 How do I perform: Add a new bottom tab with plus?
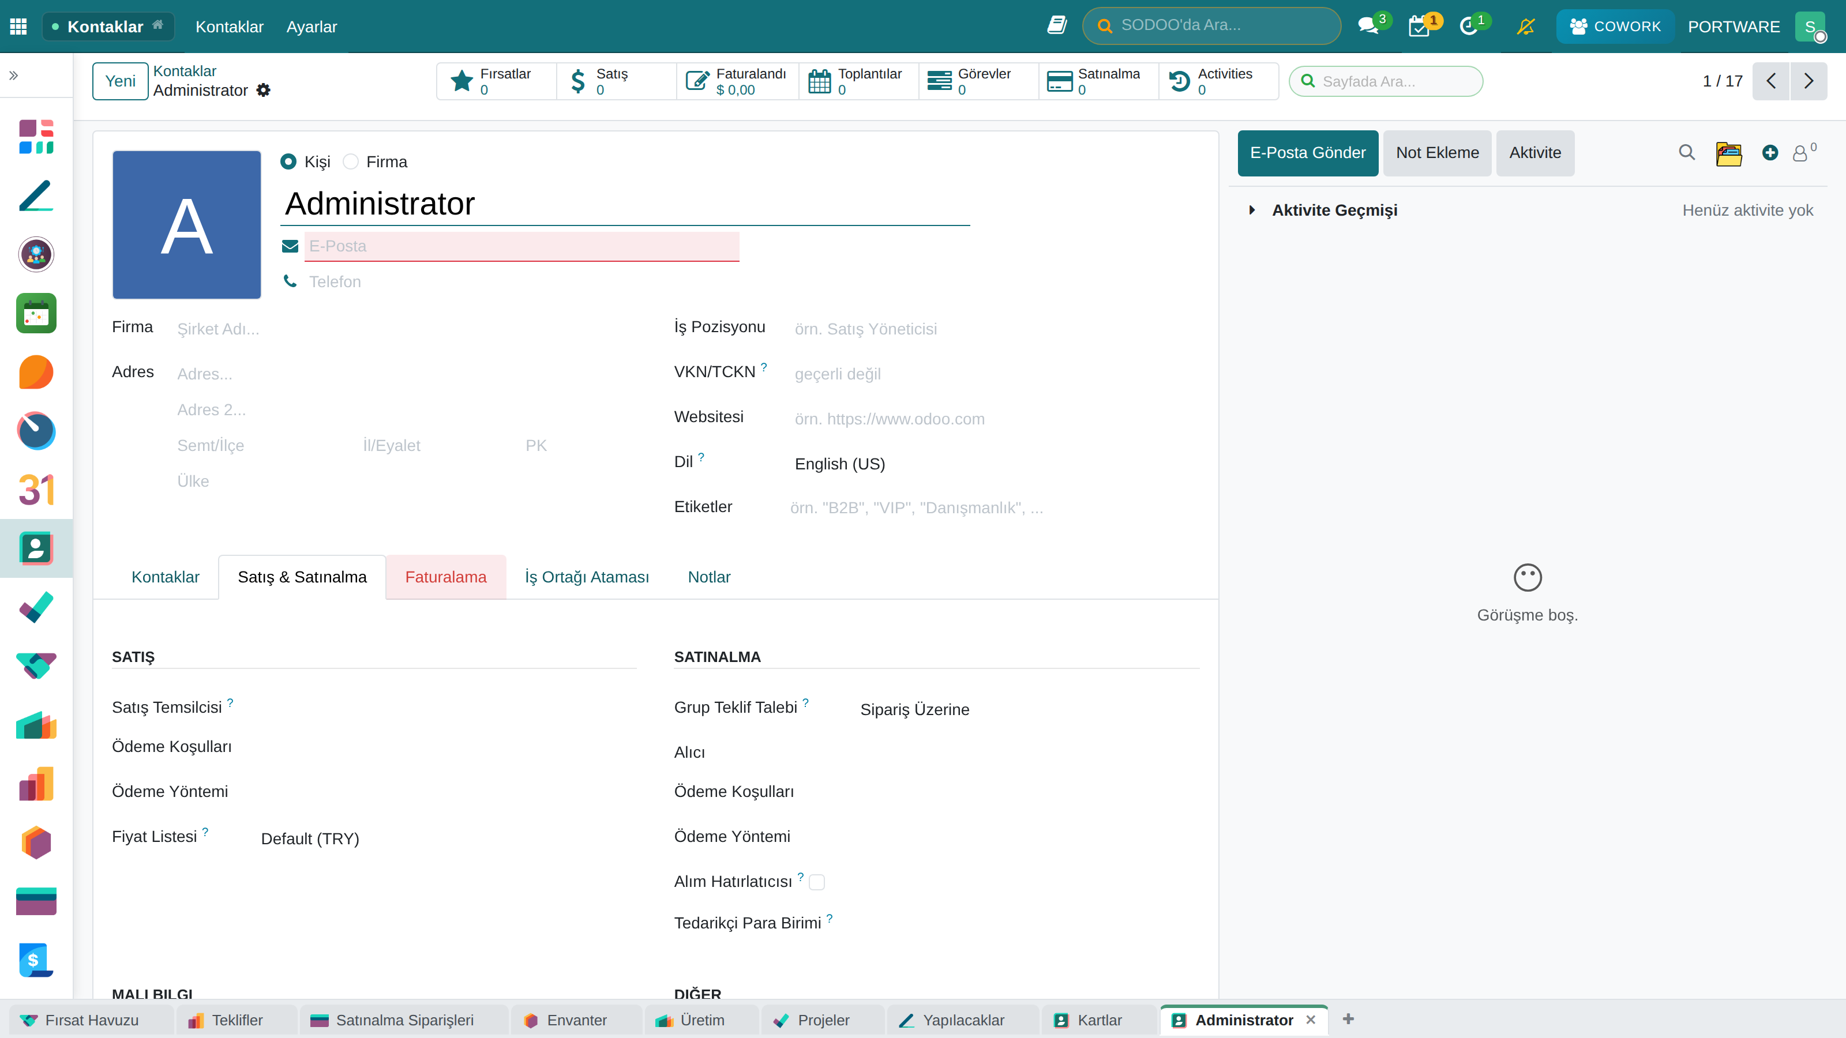[1348, 1020]
